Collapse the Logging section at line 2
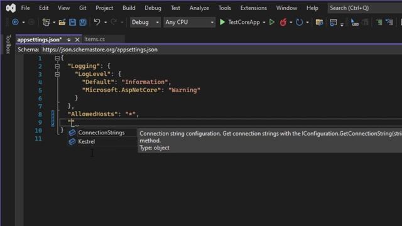This screenshot has height=226, width=402. pyautogui.click(x=57, y=66)
